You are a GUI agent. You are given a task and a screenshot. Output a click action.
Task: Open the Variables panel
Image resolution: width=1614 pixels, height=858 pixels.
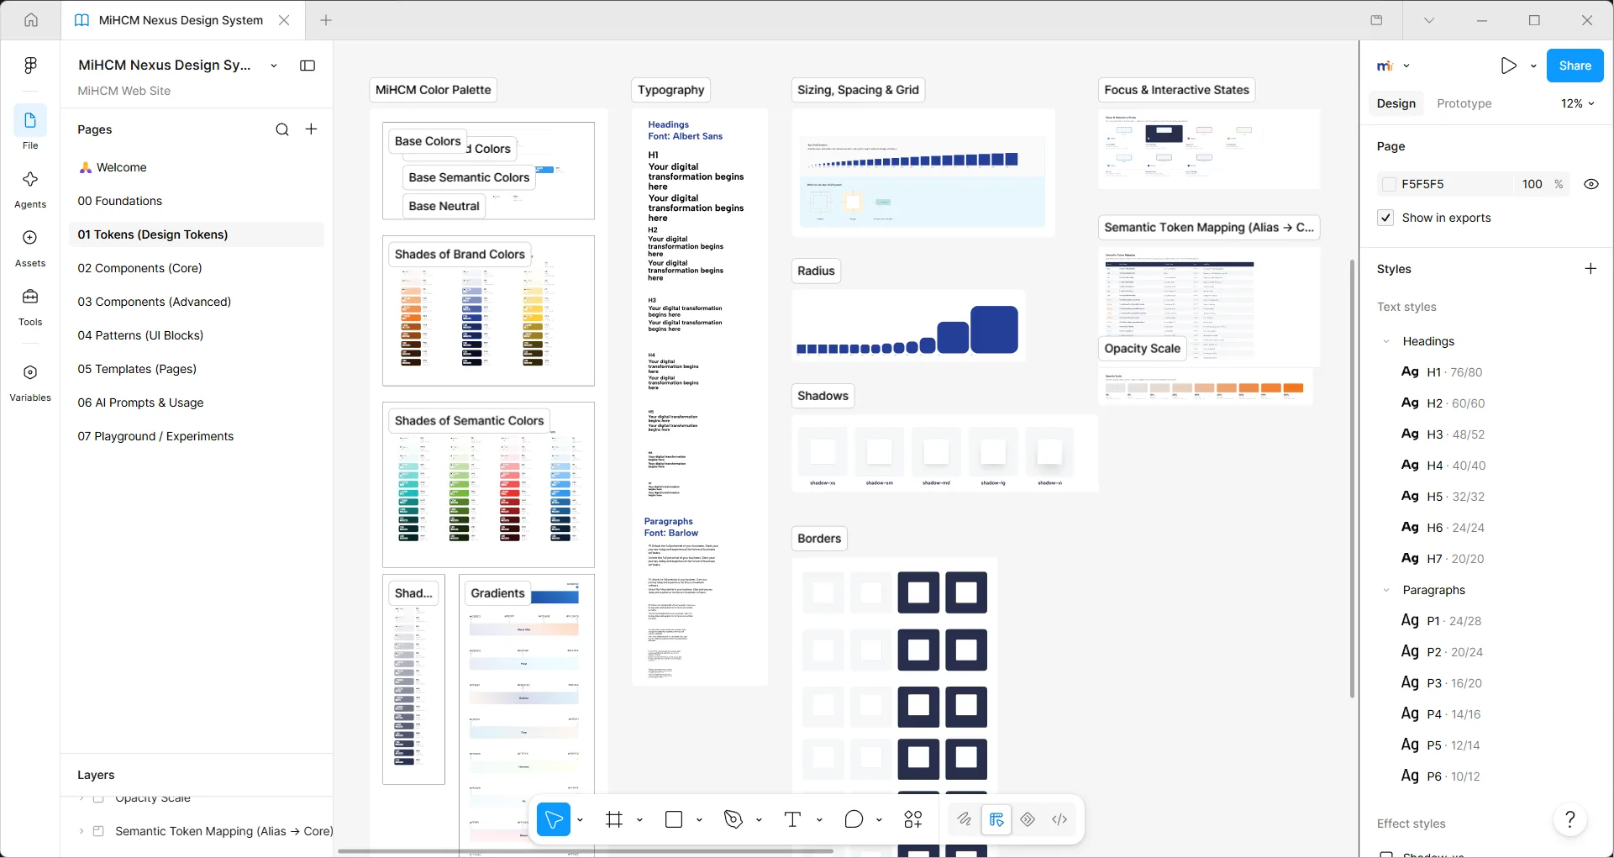(30, 382)
